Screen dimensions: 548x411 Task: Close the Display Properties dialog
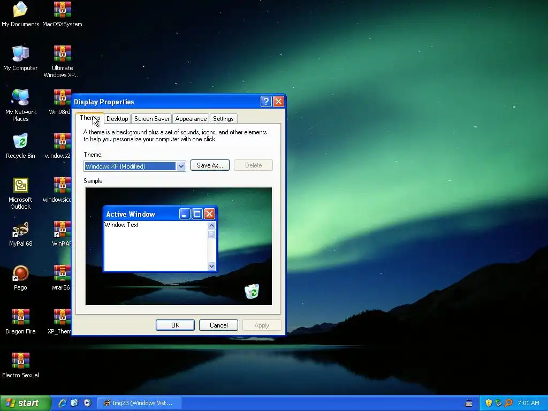[278, 101]
